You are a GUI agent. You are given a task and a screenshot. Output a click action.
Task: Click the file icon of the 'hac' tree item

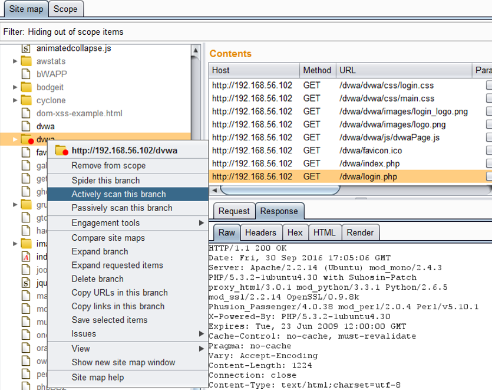26,231
